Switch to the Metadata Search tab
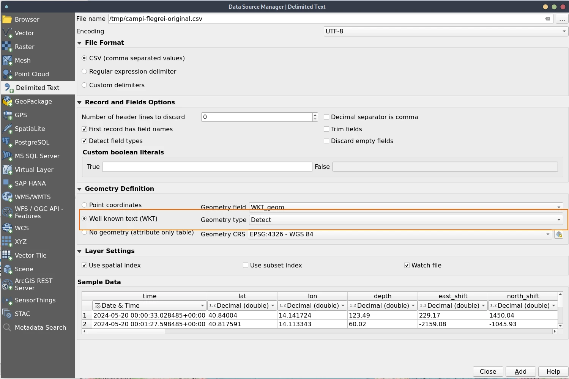Screen dimensions: 569x379 tap(38, 327)
